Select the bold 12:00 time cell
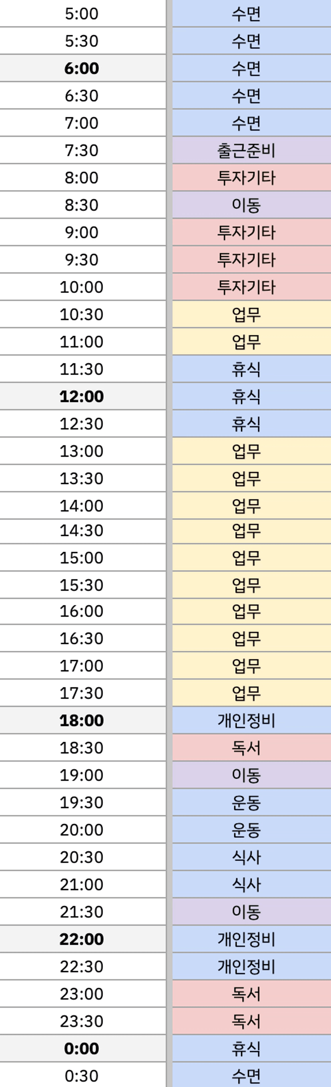Image resolution: width=331 pixels, height=1087 pixels. coord(82,396)
